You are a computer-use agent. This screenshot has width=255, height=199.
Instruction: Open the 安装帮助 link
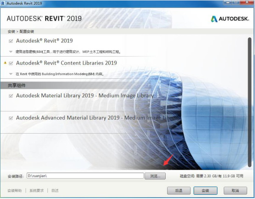(15, 190)
